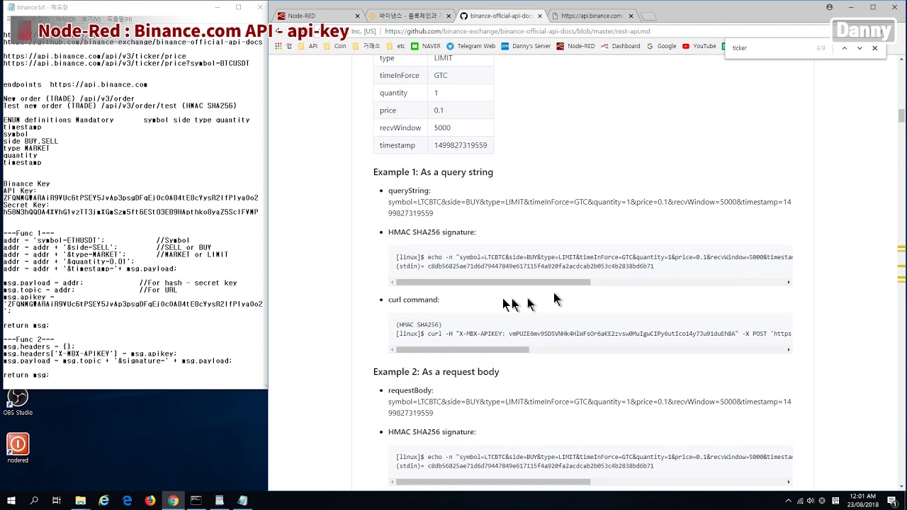Open the Action Center notifications icon
Image resolution: width=907 pixels, height=510 pixels.
[x=892, y=501]
